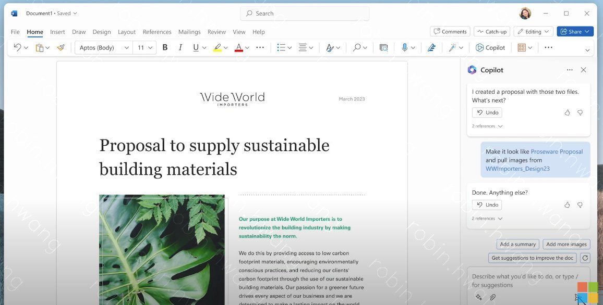The image size is (603, 305).
Task: Click the Add a summary suggestion
Action: tap(517, 244)
